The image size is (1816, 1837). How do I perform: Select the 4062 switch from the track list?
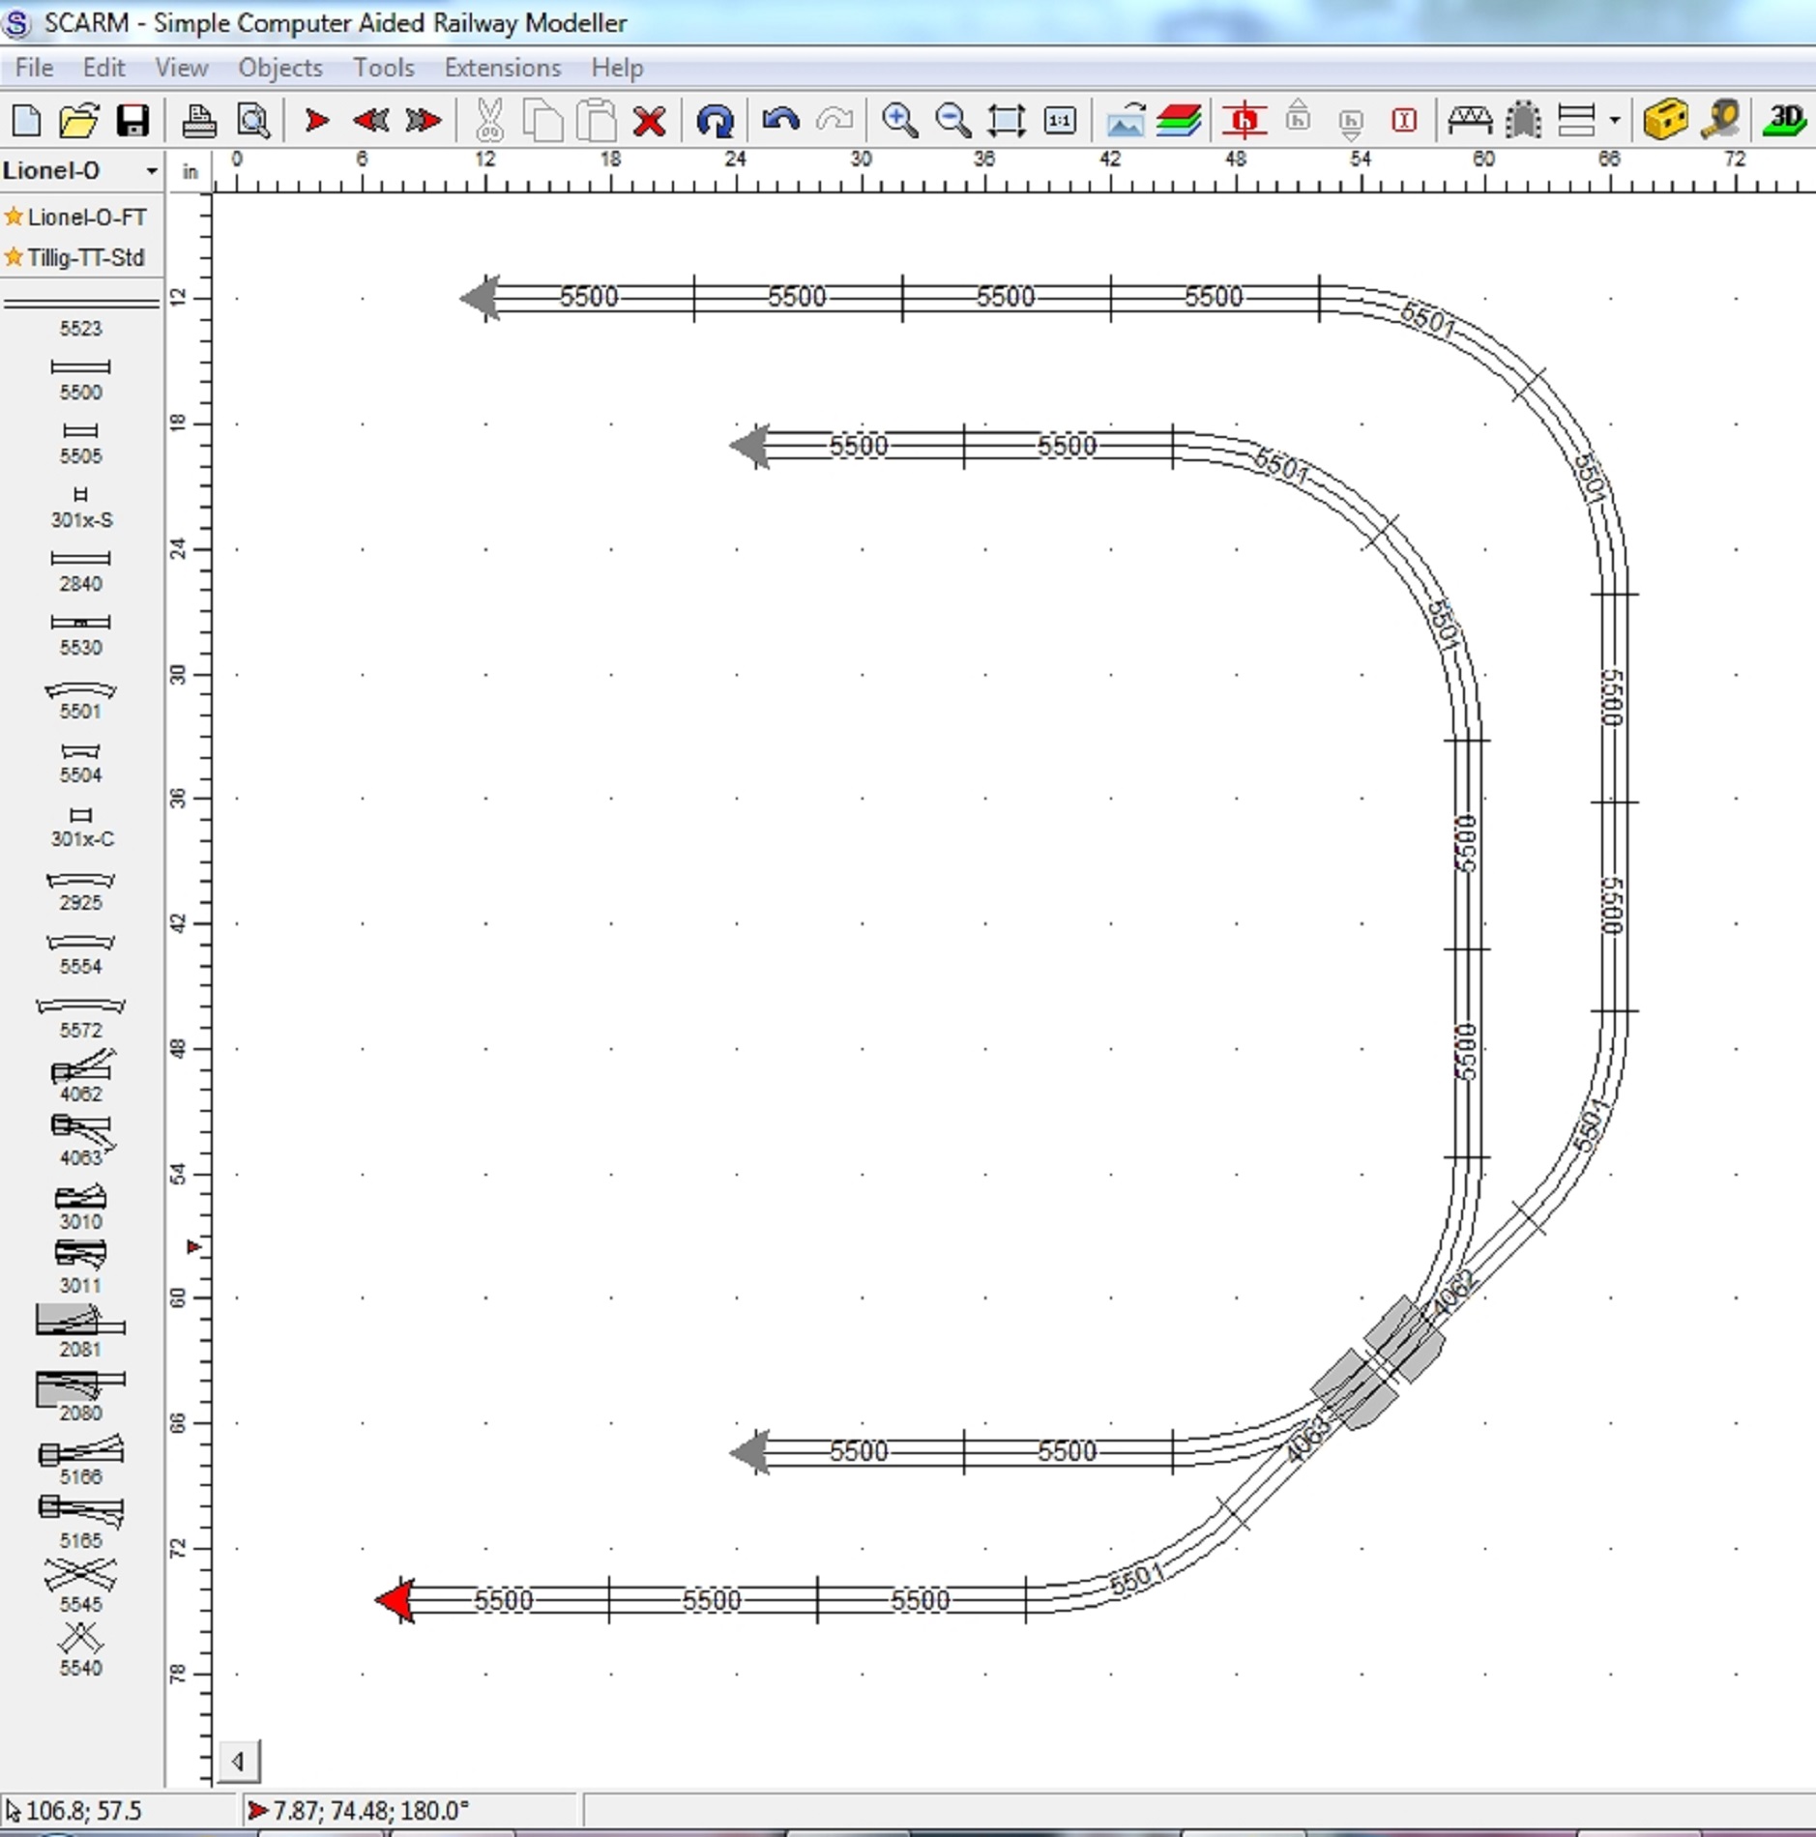(x=82, y=1073)
